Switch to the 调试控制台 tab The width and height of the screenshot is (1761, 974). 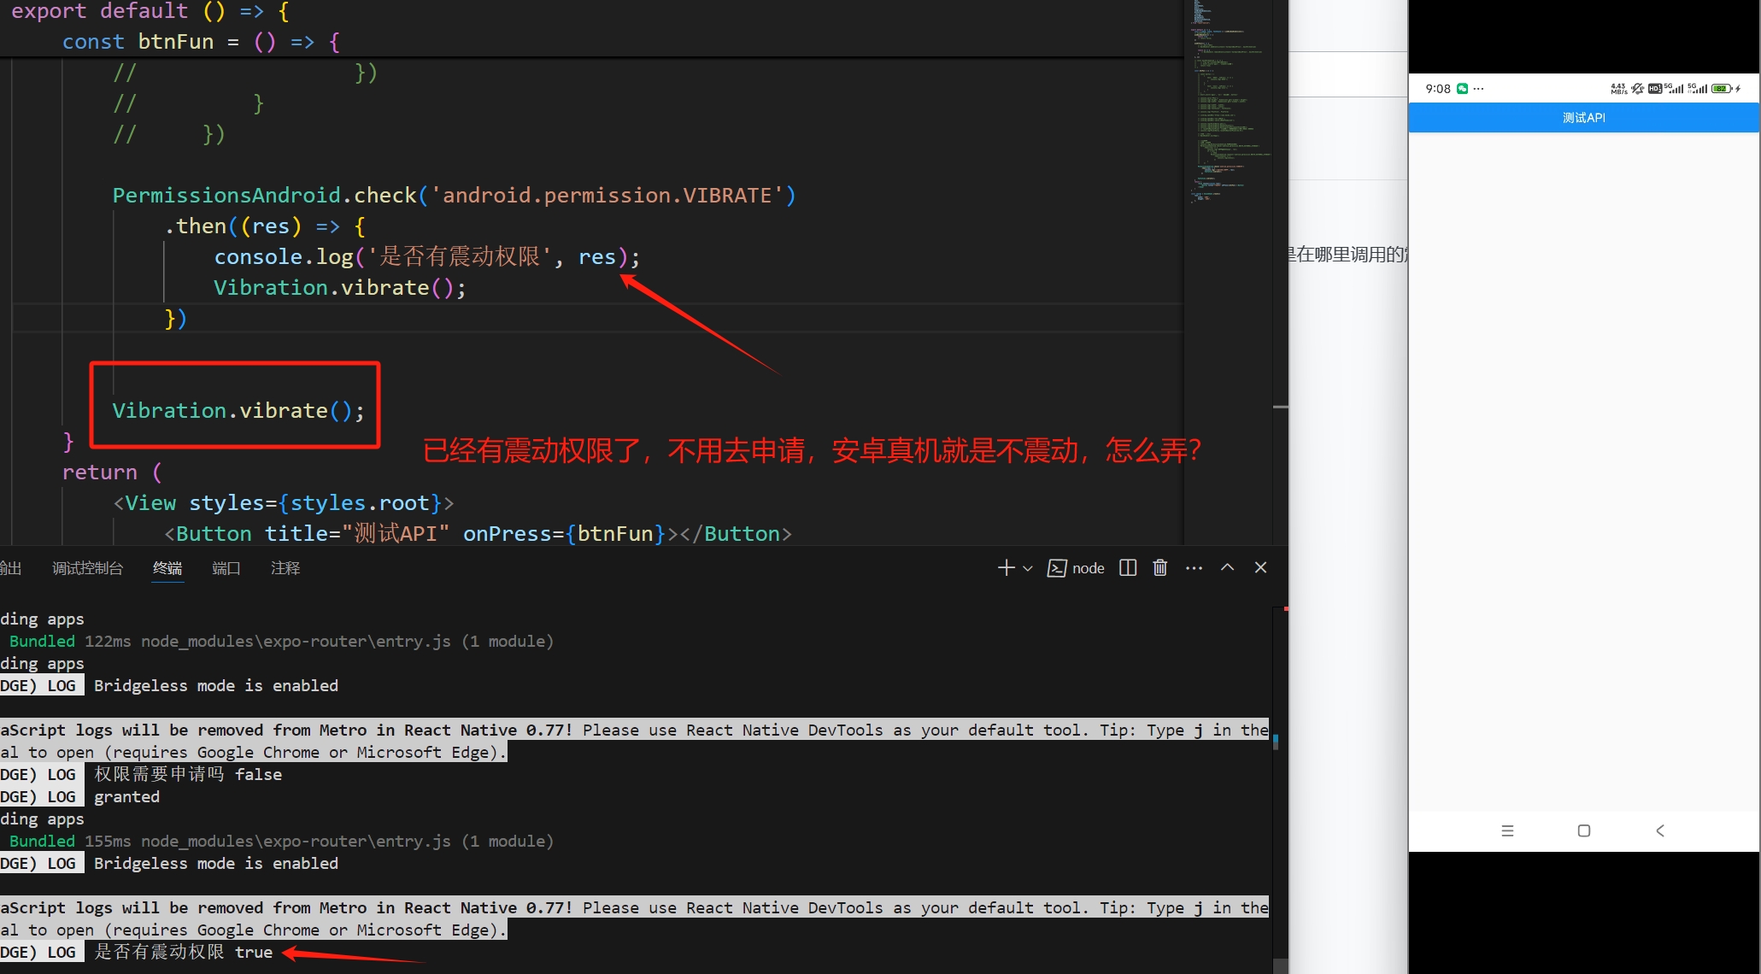pyautogui.click(x=87, y=568)
